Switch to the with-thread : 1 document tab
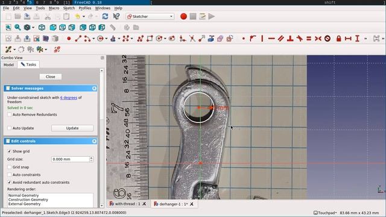This screenshot has height=217, width=386. (x=127, y=204)
